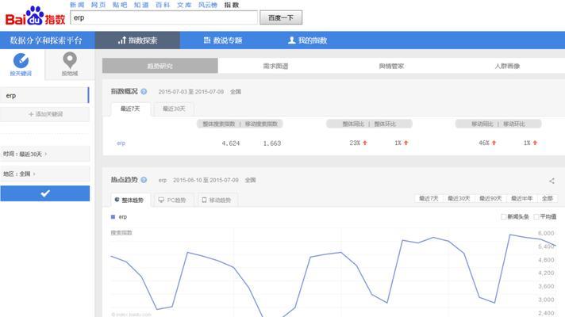Viewport: 565px width, 317px height.
Task: Click the Baidu Index logo
Action: (x=35, y=17)
